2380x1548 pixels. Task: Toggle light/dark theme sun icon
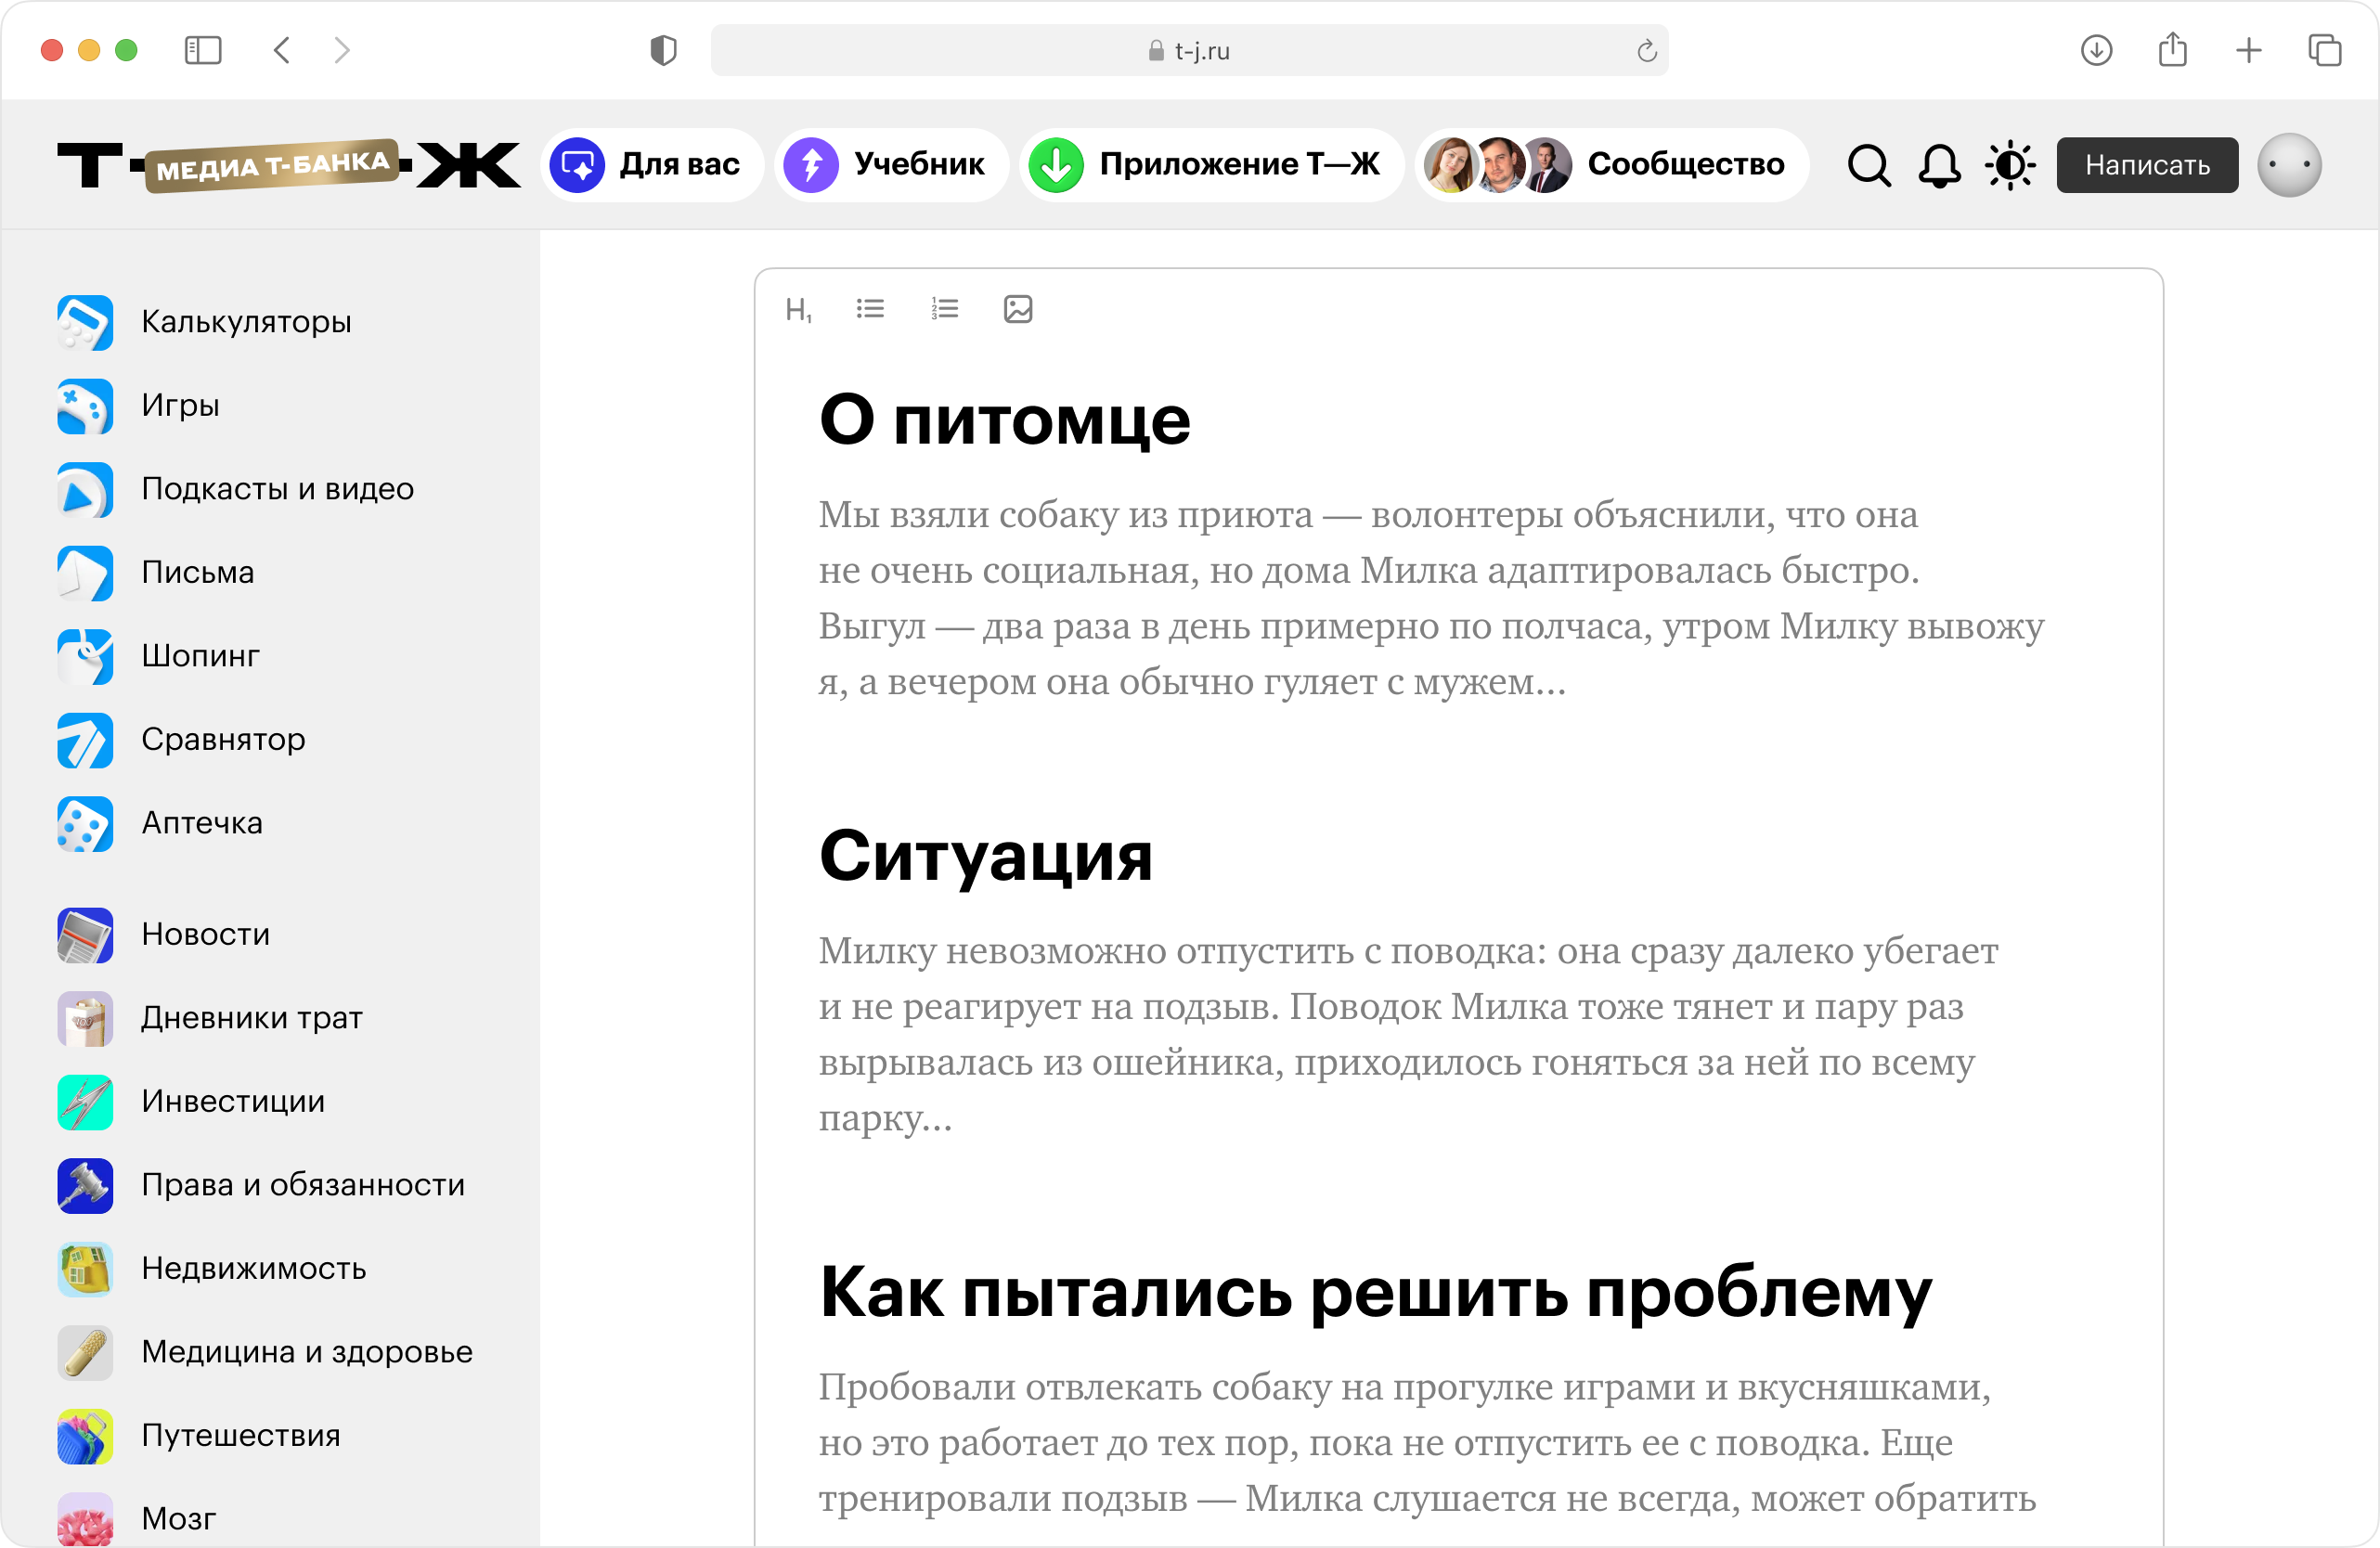tap(2010, 165)
